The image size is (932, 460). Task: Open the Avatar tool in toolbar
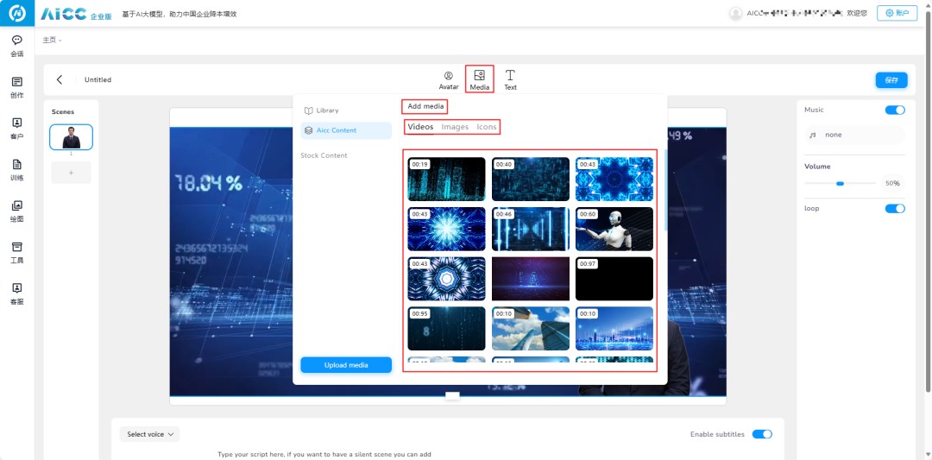click(x=449, y=80)
